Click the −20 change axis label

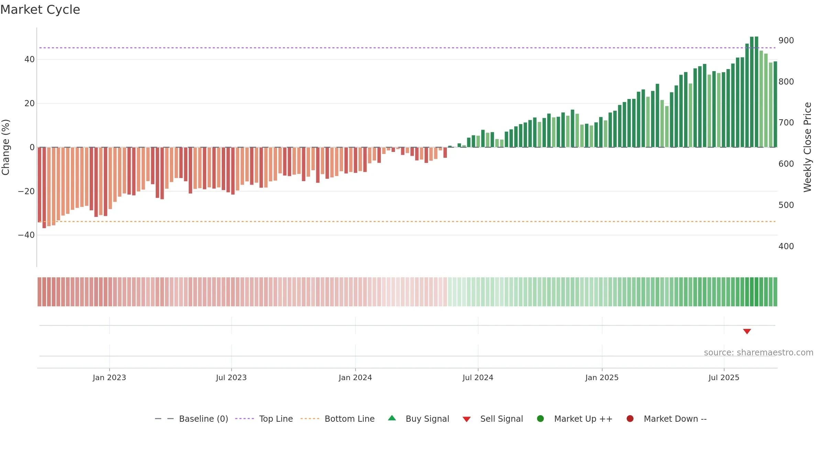pos(26,191)
